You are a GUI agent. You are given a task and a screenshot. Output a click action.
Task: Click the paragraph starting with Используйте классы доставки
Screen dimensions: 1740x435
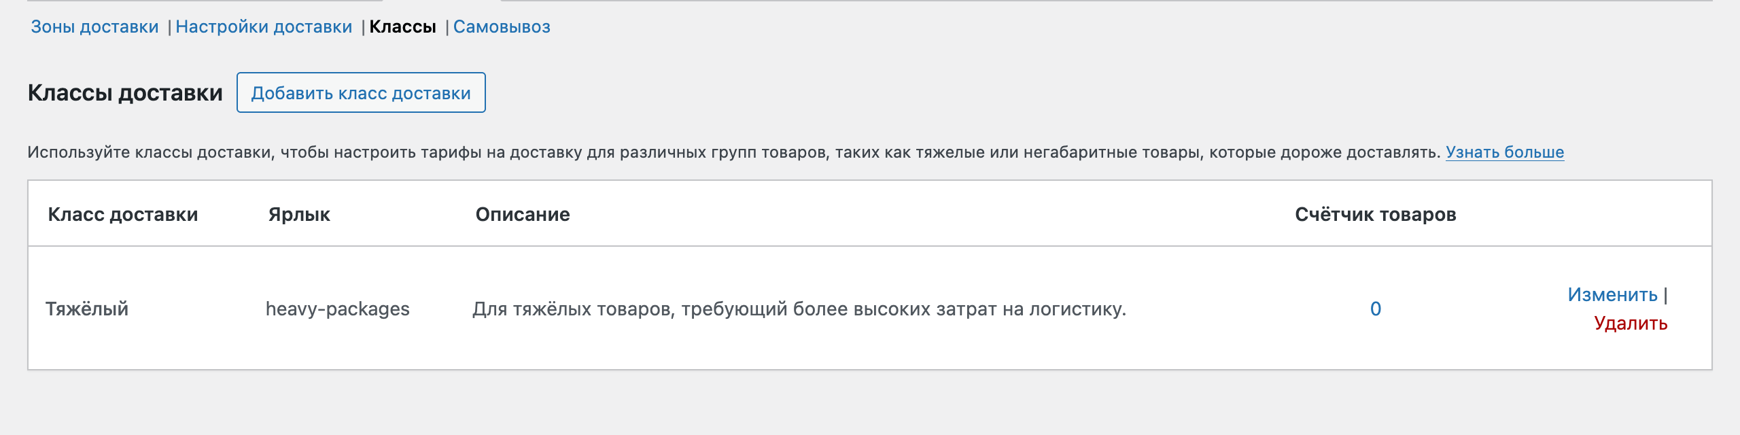[734, 152]
